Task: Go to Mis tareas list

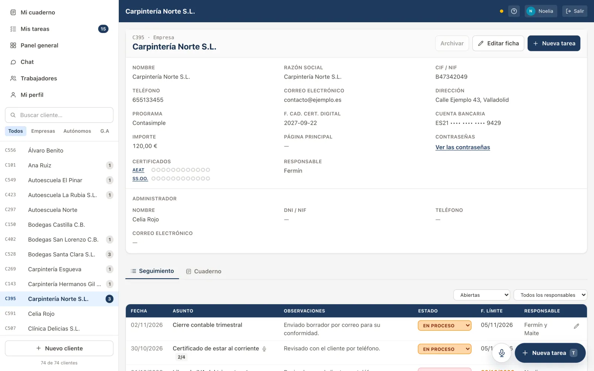Action: pyautogui.click(x=59, y=29)
